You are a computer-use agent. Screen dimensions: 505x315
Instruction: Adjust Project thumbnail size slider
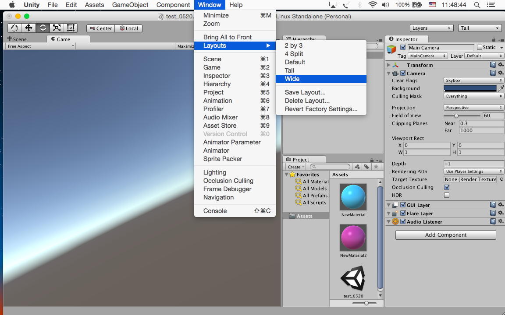click(x=364, y=303)
